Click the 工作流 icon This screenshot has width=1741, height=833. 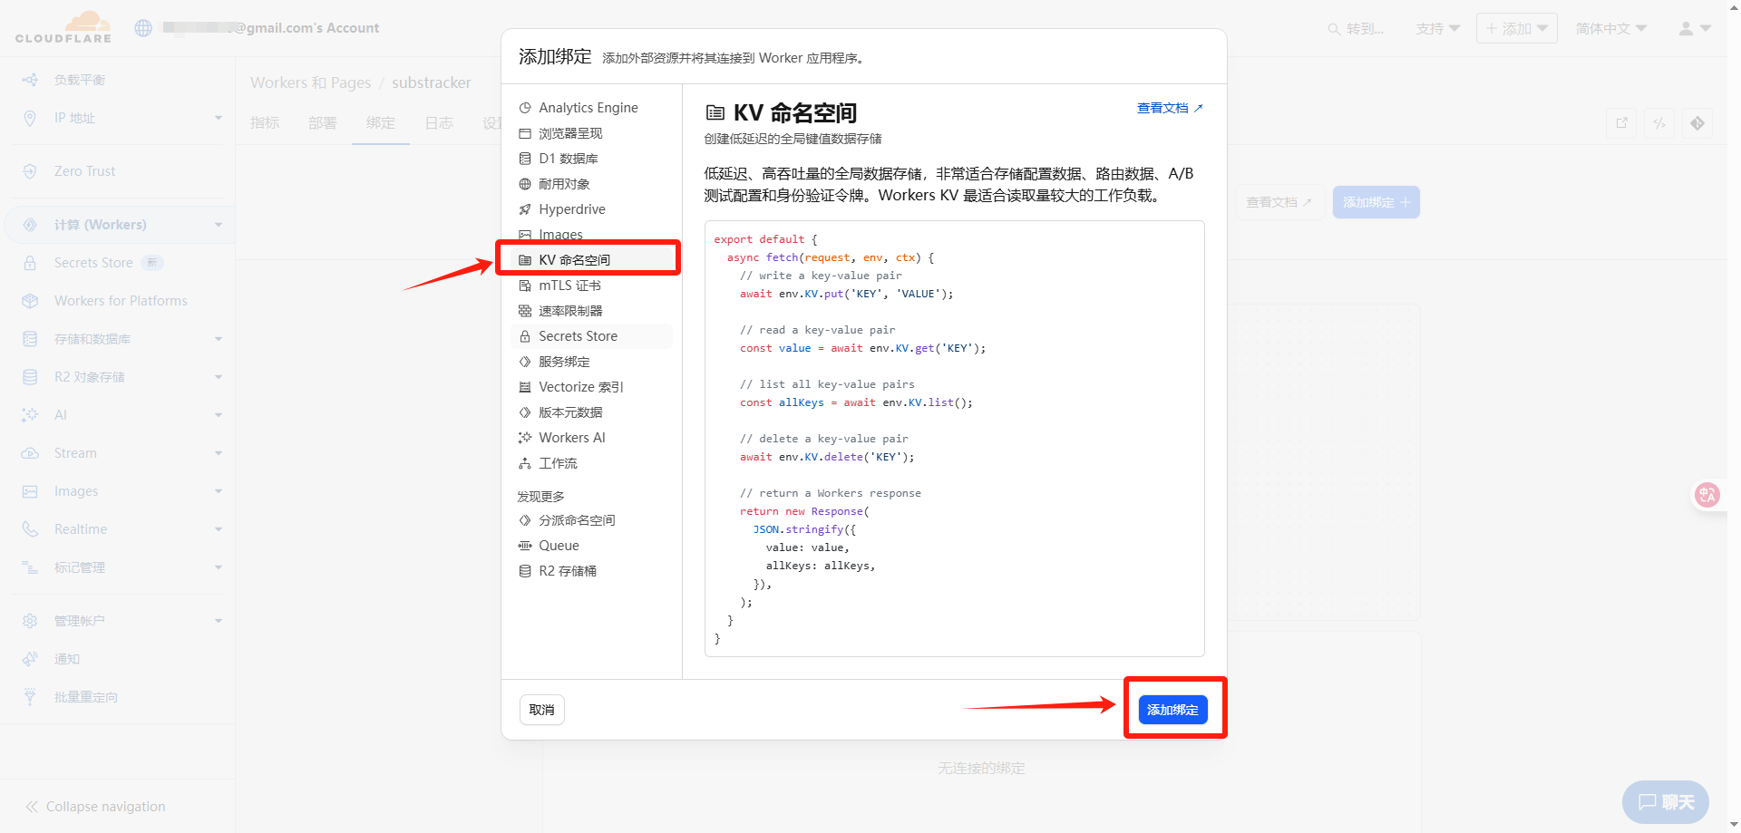[525, 463]
